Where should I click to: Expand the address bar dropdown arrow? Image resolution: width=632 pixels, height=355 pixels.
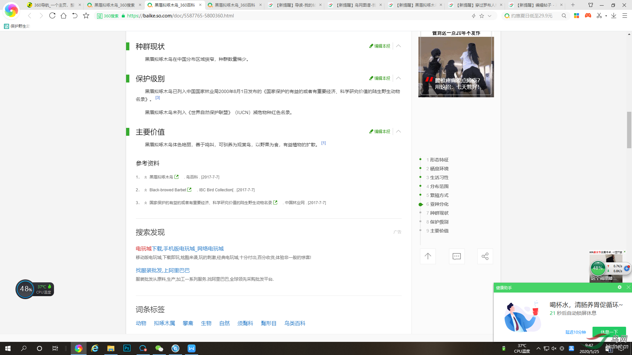(489, 16)
